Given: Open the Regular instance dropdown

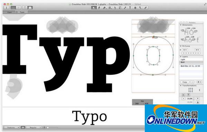Looking at the screenshot, I should pos(34,128).
